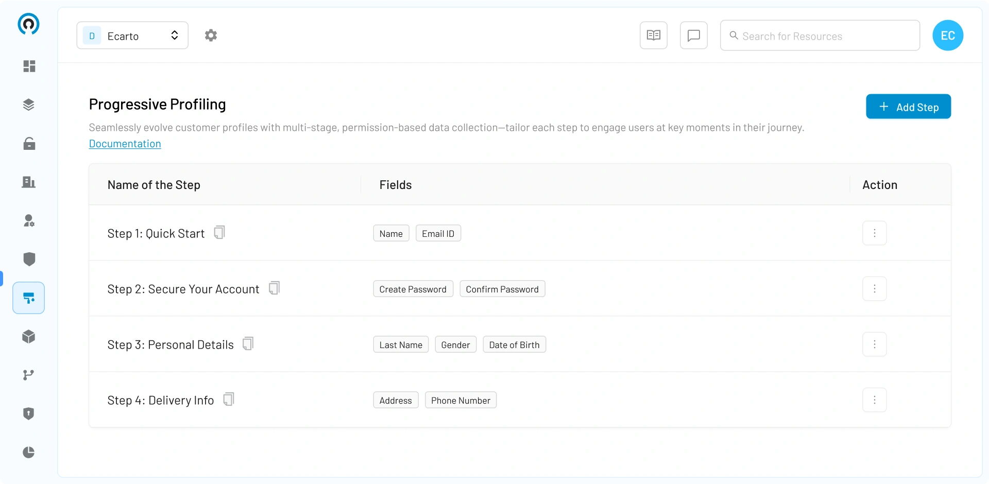Expand the Ecarto app selector dropdown
The width and height of the screenshot is (989, 484).
132,36
